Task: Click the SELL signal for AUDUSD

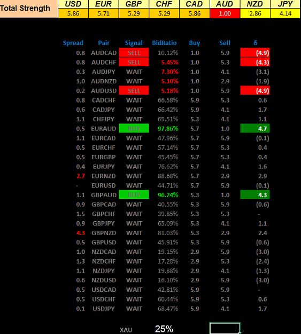Action: click(x=134, y=90)
